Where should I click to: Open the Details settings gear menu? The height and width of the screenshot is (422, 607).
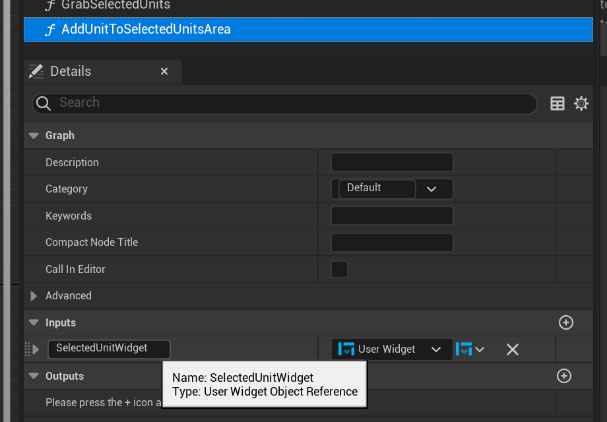click(581, 104)
